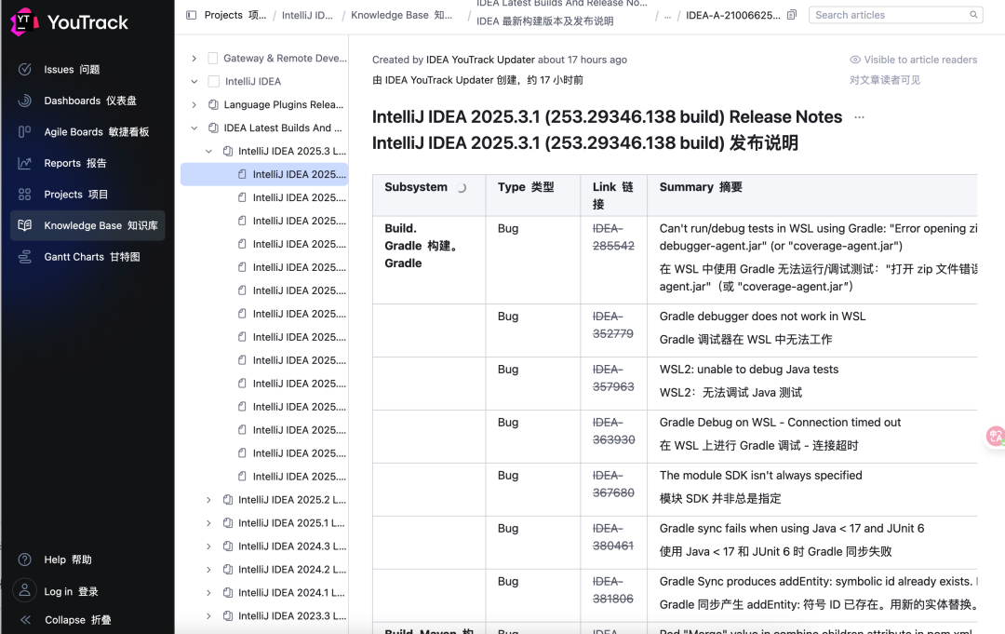Click Visible to article readers eye icon

[x=855, y=60]
